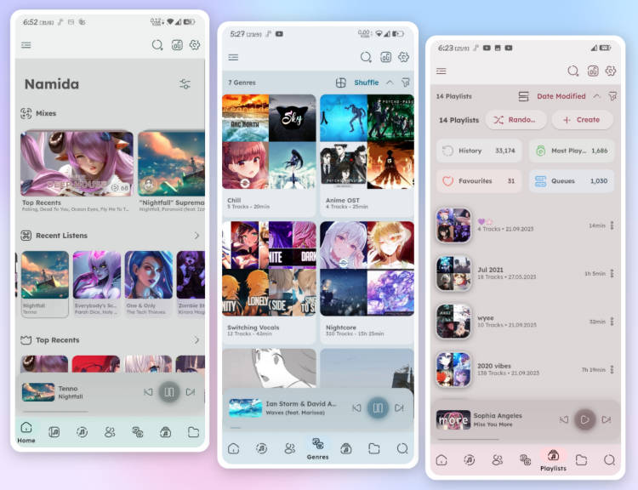Go to previous track in Genres miniplayer
Viewport: 638px width, 490px height.
click(356, 407)
